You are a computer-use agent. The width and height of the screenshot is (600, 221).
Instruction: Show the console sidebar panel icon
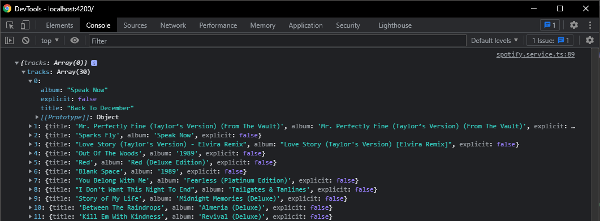pos(10,40)
